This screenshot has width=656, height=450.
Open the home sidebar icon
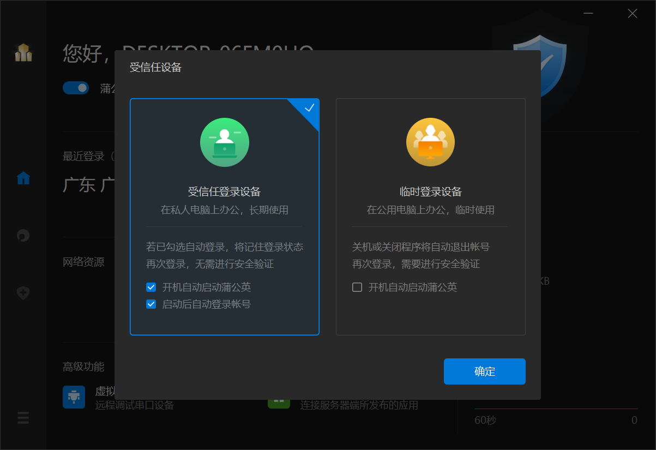(x=23, y=178)
